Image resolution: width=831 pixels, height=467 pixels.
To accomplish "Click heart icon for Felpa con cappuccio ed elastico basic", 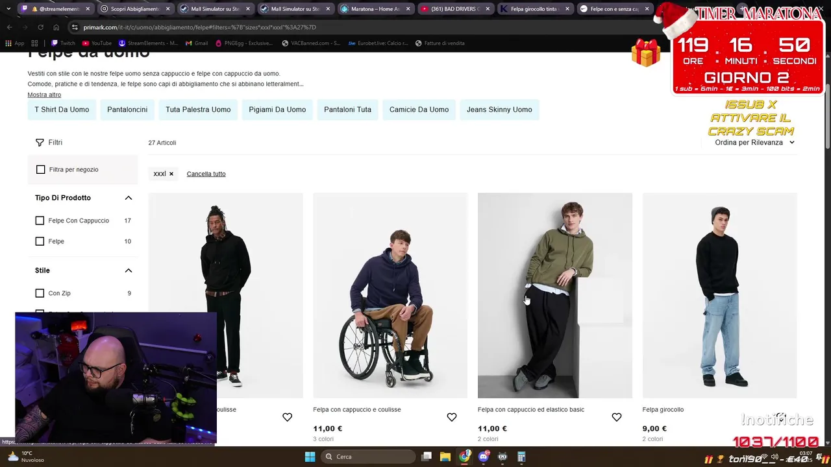I will 617,417.
